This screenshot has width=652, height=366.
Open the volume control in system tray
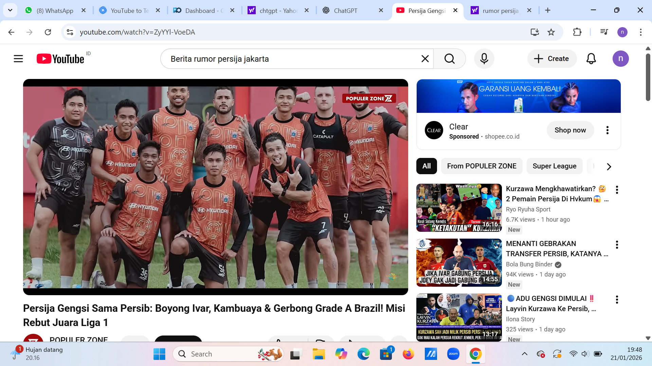585,354
